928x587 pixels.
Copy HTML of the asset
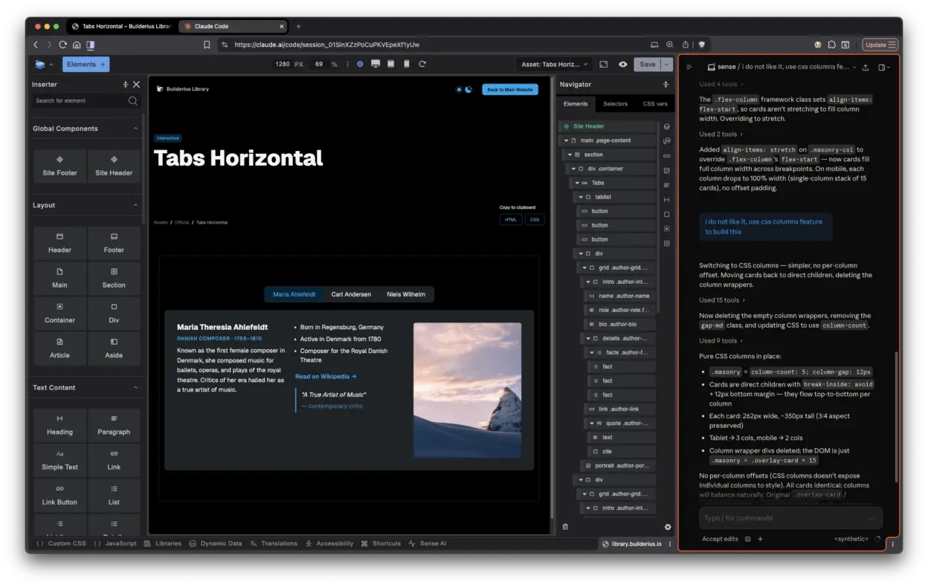(510, 219)
